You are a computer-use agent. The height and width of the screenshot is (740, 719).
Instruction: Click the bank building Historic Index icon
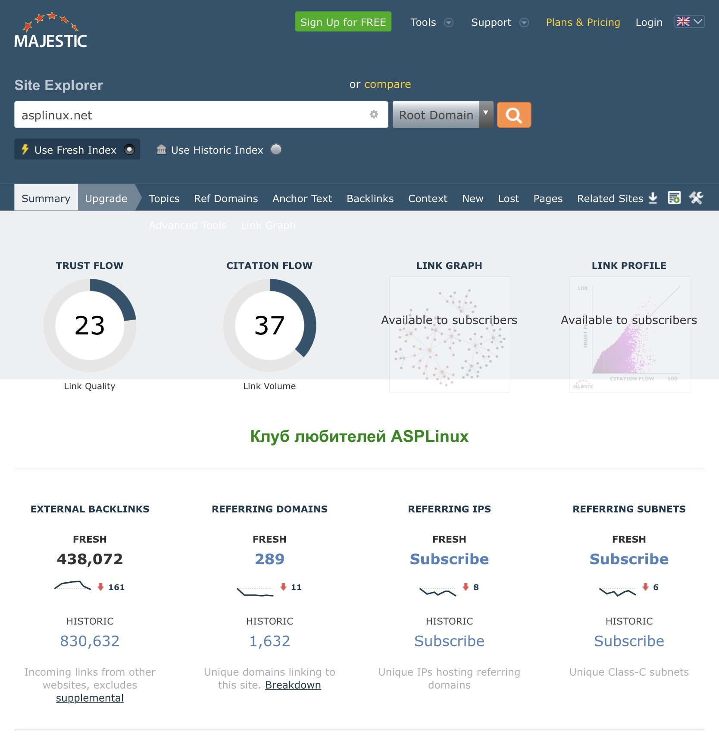pos(161,149)
